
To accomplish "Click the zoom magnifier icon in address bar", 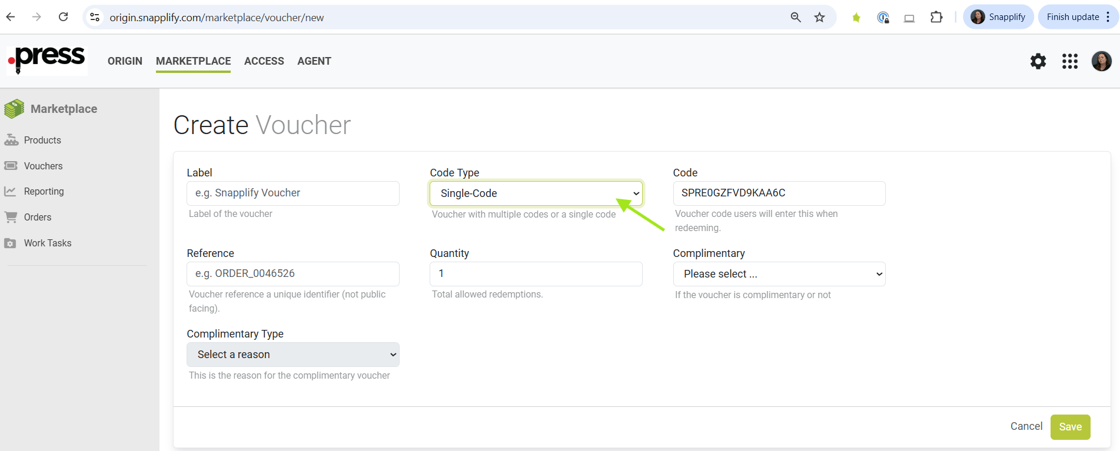I will [796, 17].
